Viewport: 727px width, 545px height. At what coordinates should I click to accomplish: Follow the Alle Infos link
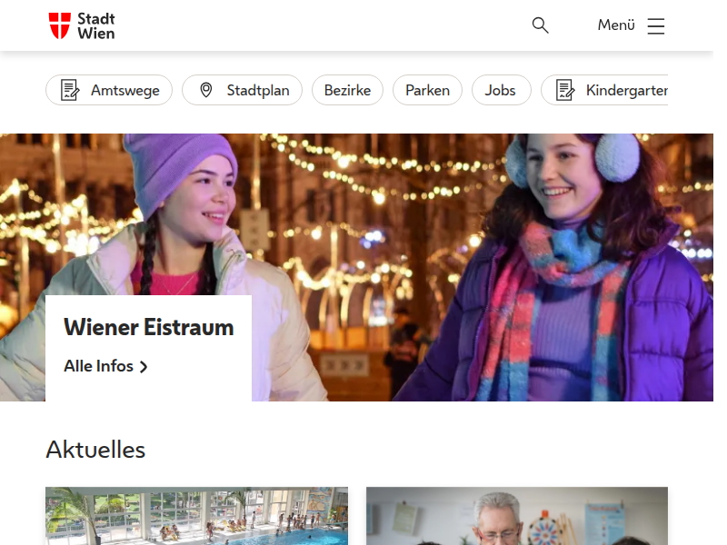tap(98, 366)
